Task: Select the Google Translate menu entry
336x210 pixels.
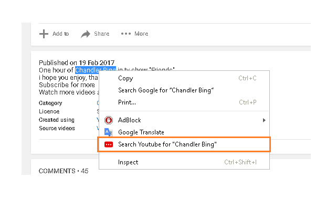Action: pyautogui.click(x=184, y=132)
